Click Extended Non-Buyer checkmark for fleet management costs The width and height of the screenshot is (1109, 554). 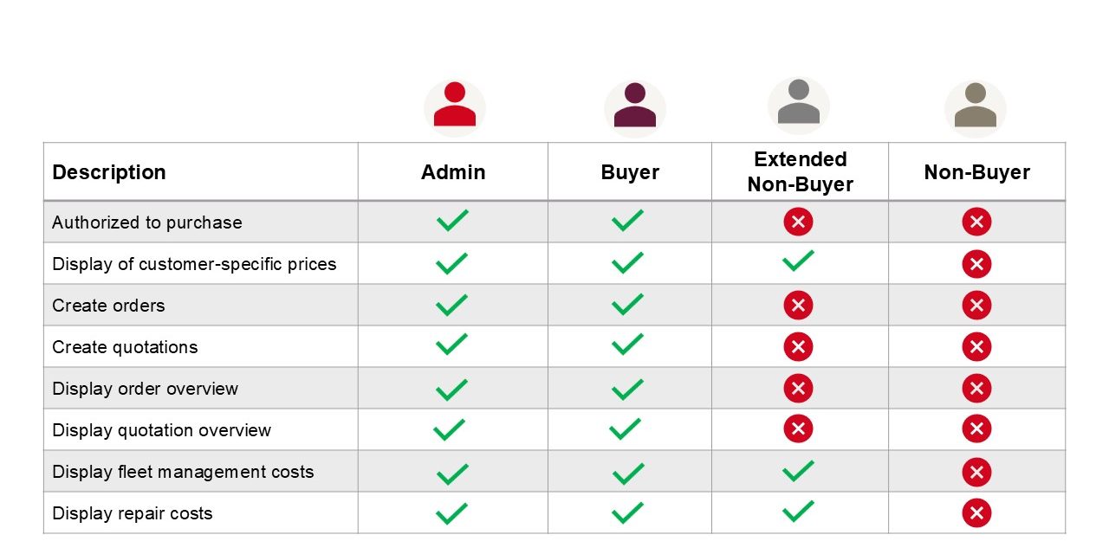[798, 472]
